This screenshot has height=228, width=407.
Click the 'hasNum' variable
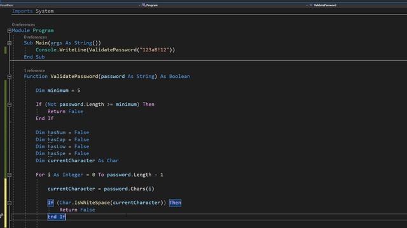tap(57, 132)
